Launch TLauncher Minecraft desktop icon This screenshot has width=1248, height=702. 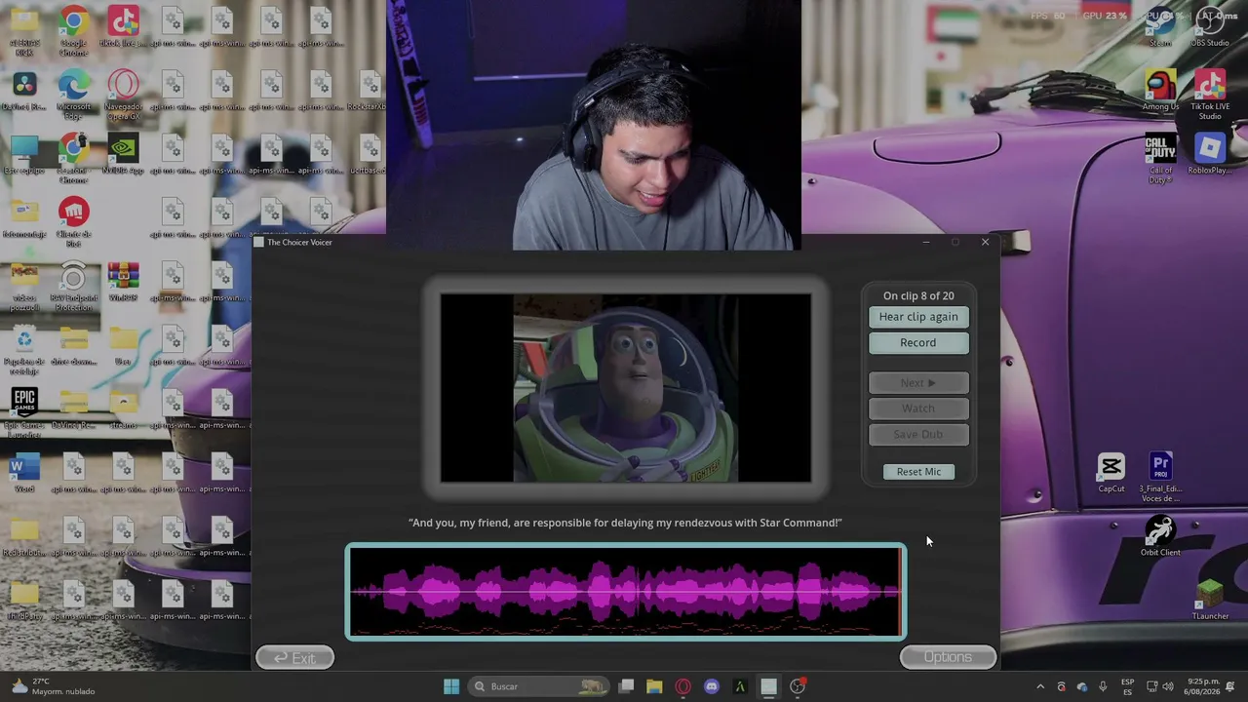click(1210, 601)
